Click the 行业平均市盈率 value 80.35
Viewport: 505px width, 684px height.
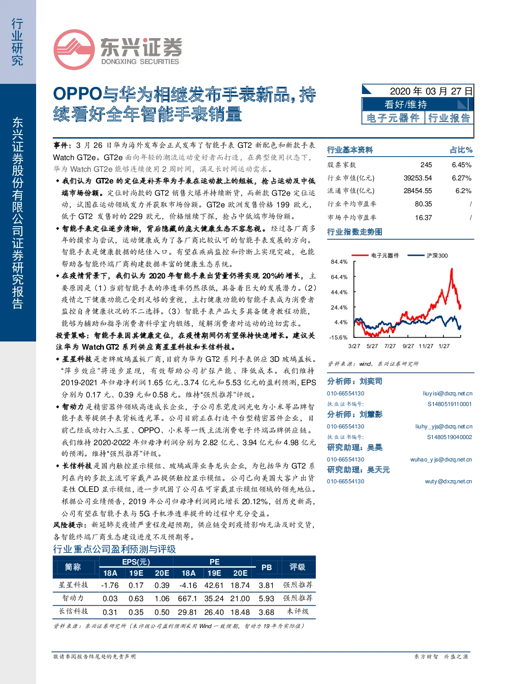423,204
